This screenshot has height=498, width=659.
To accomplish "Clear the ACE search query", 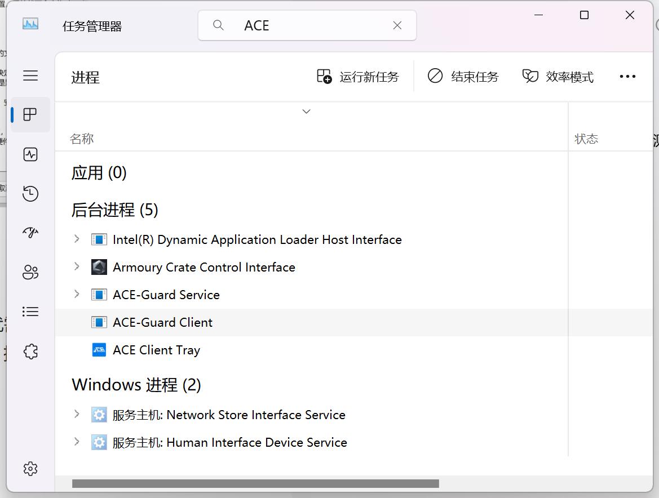I will point(397,25).
